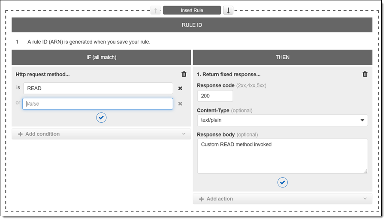
Task: Click the field containing READ
Action: tap(98, 88)
